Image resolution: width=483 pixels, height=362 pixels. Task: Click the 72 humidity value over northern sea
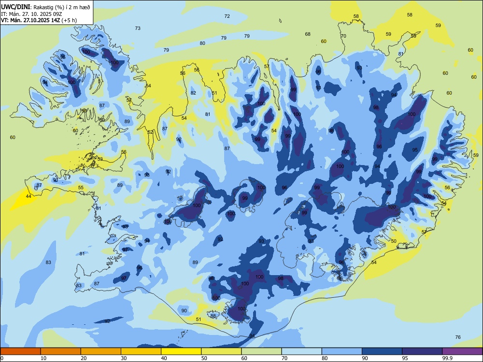click(227, 16)
